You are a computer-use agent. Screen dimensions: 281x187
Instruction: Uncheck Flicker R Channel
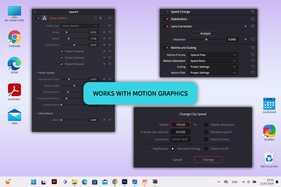pyautogui.click(x=62, y=51)
